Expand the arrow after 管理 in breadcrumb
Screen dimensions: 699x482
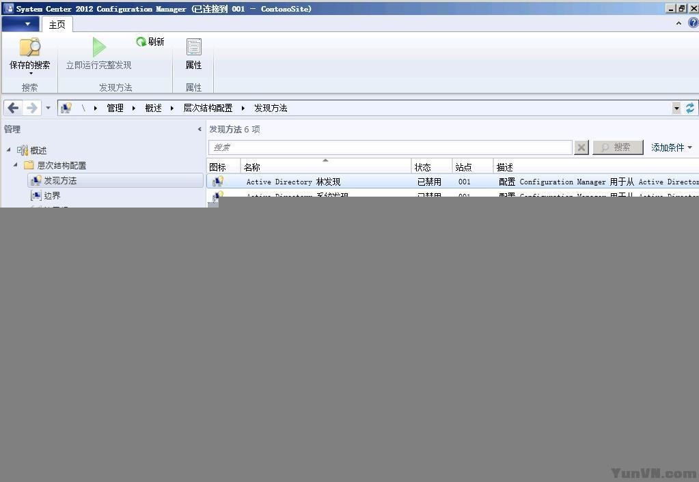click(x=134, y=108)
